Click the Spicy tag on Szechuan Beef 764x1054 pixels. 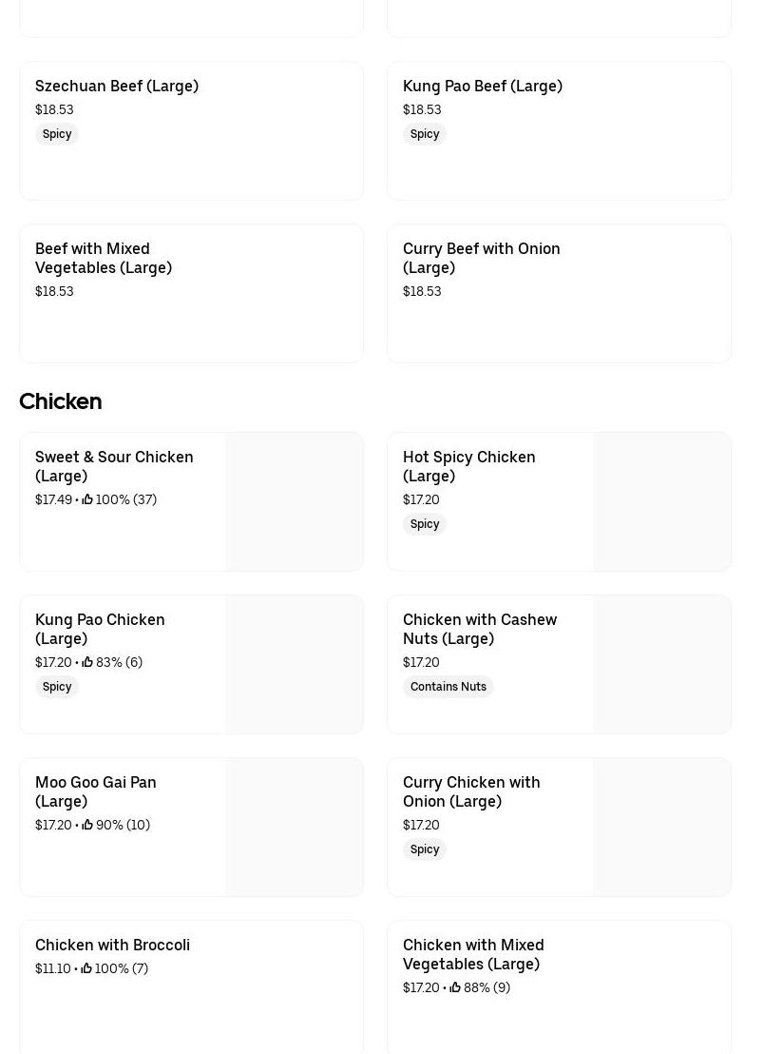[57, 134]
